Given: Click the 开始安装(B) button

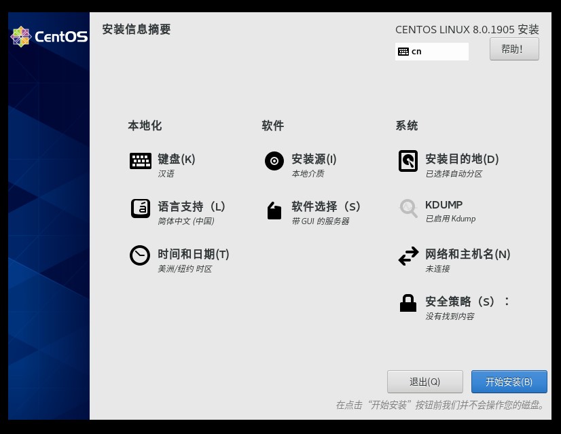Looking at the screenshot, I should (x=509, y=382).
